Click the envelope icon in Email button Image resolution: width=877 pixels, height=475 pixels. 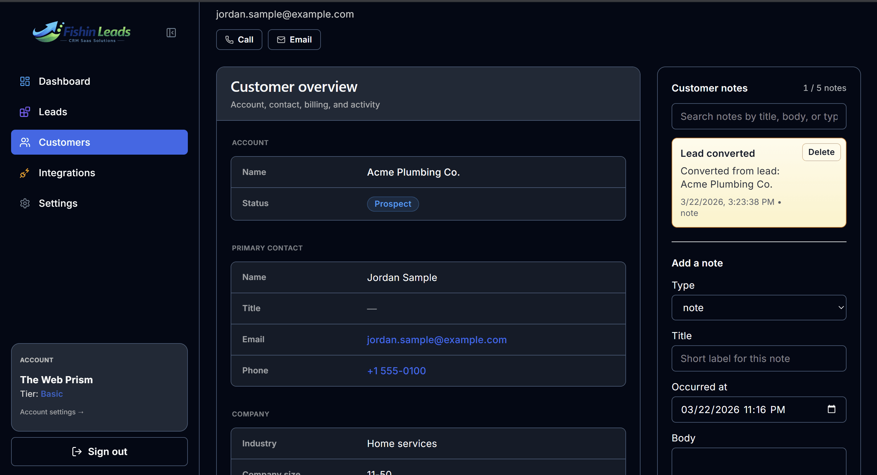281,39
